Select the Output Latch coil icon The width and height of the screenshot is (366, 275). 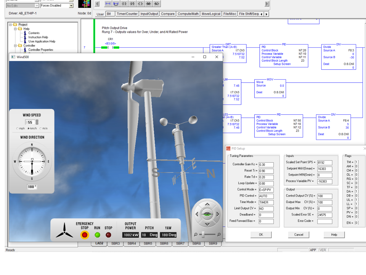point(157,4)
